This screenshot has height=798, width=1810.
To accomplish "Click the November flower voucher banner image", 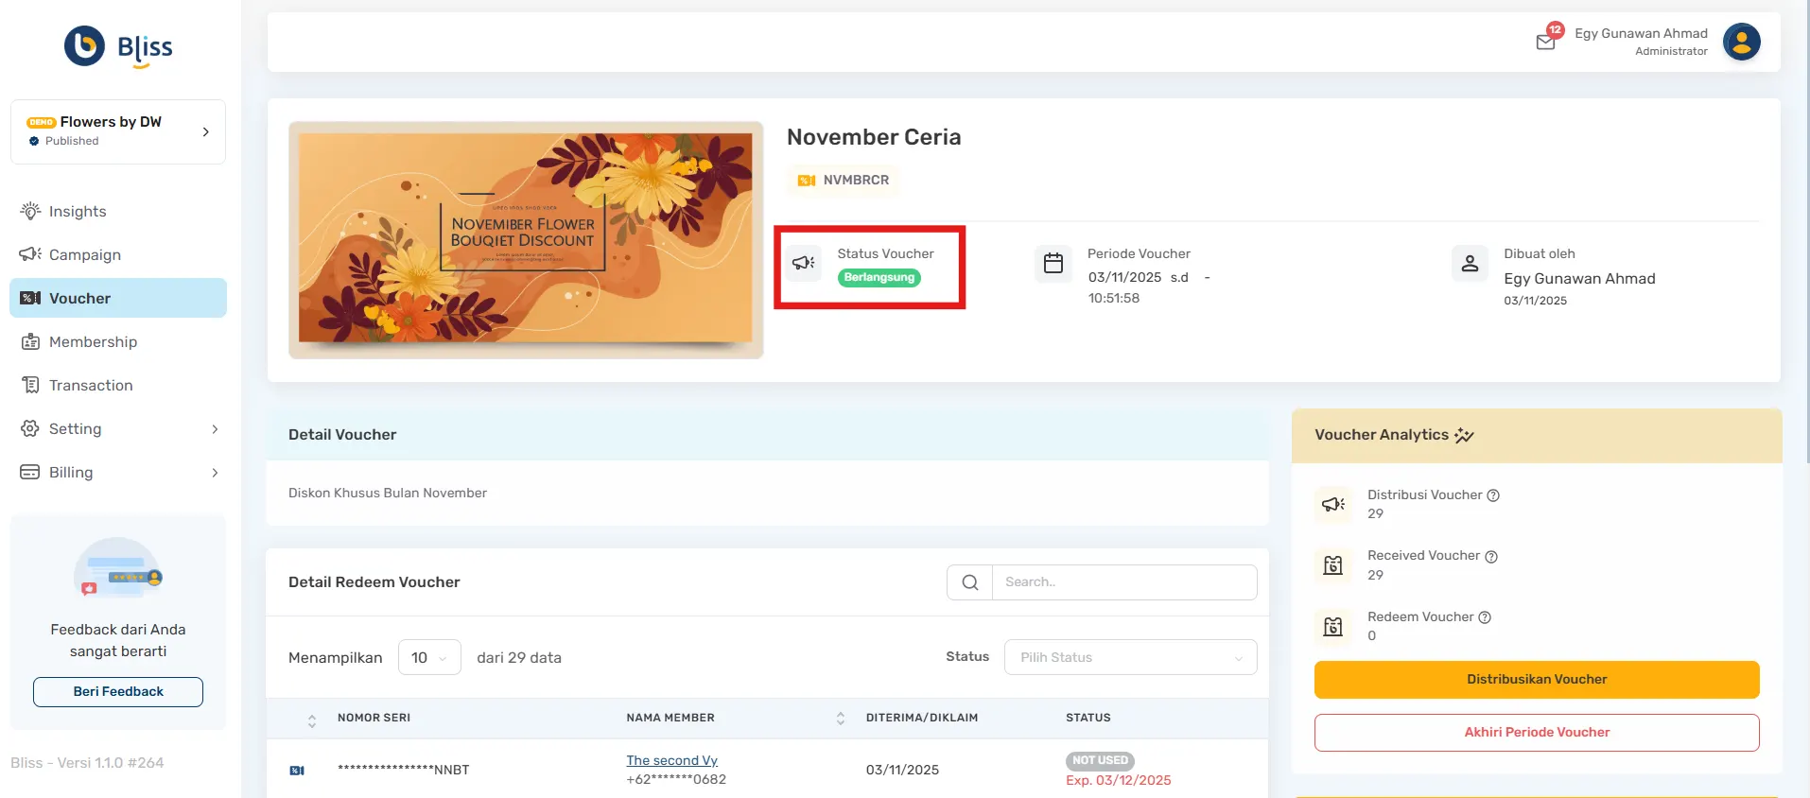I will (526, 239).
